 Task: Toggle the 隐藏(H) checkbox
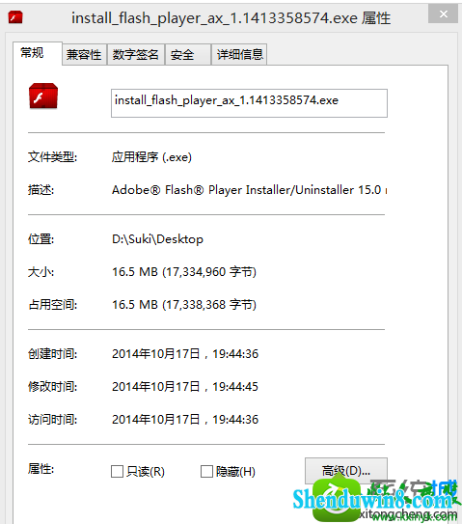click(206, 472)
